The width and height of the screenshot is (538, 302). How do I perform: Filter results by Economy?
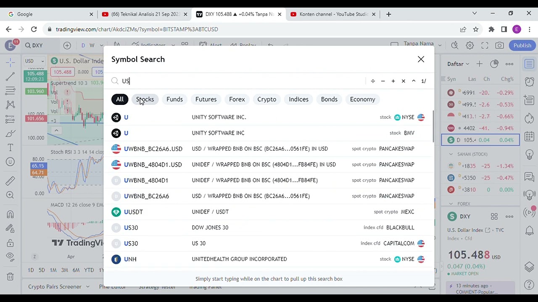(x=362, y=99)
